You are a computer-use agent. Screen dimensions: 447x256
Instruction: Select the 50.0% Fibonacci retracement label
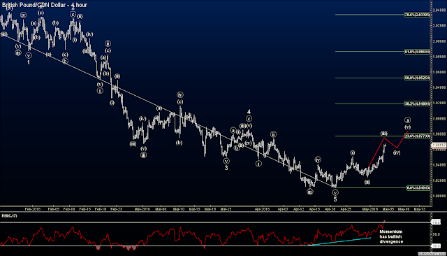[x=417, y=78]
